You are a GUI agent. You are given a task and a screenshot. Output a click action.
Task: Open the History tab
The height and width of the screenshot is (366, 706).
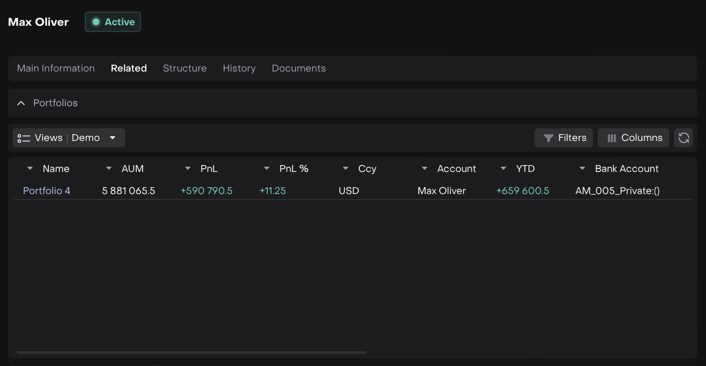pos(239,68)
